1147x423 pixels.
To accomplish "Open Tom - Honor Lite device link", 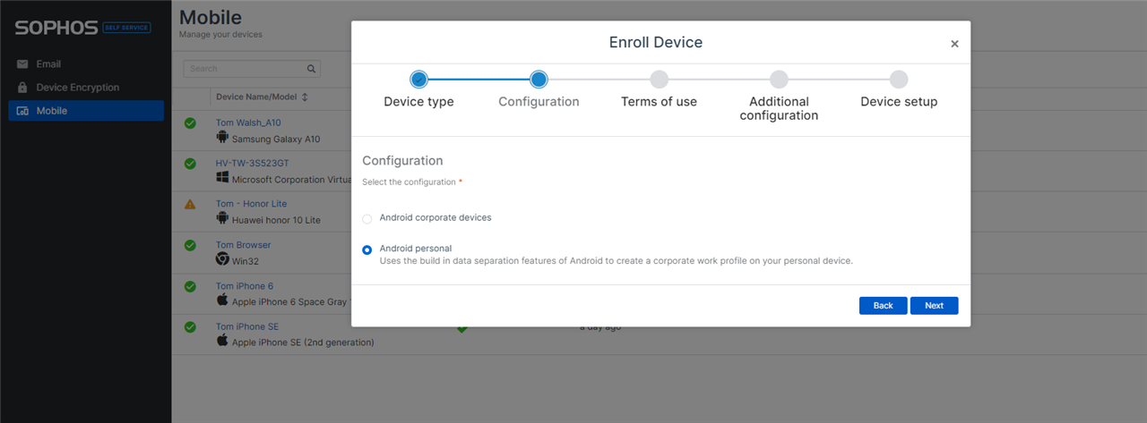I will pos(251,204).
